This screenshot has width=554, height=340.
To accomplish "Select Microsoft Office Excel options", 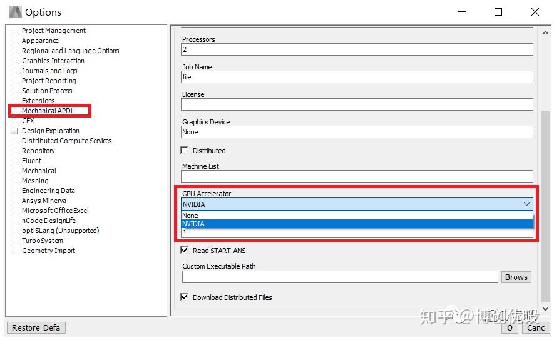I will 55,211.
